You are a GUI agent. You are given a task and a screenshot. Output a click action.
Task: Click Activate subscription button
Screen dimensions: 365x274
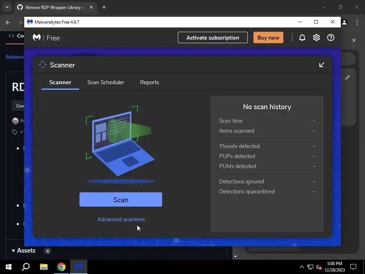(x=213, y=37)
